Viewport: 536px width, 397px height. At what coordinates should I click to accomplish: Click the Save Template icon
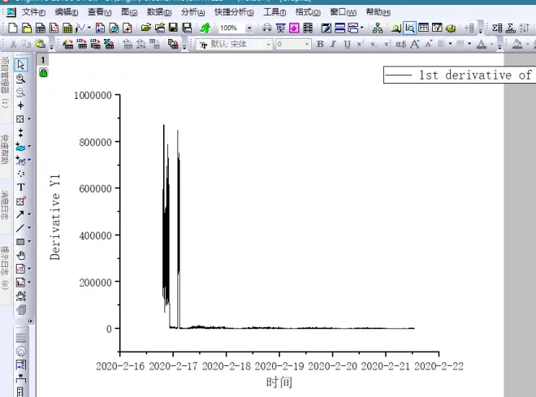(187, 28)
